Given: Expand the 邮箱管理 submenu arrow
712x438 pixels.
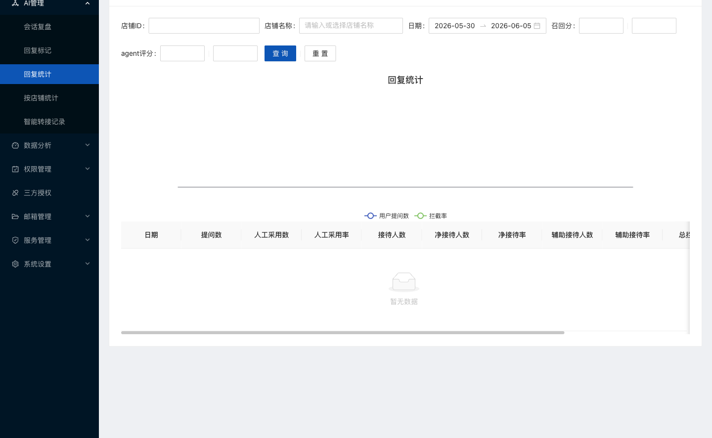Looking at the screenshot, I should (88, 217).
